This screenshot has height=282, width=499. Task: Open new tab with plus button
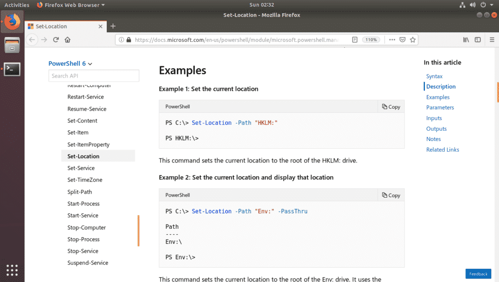(113, 26)
